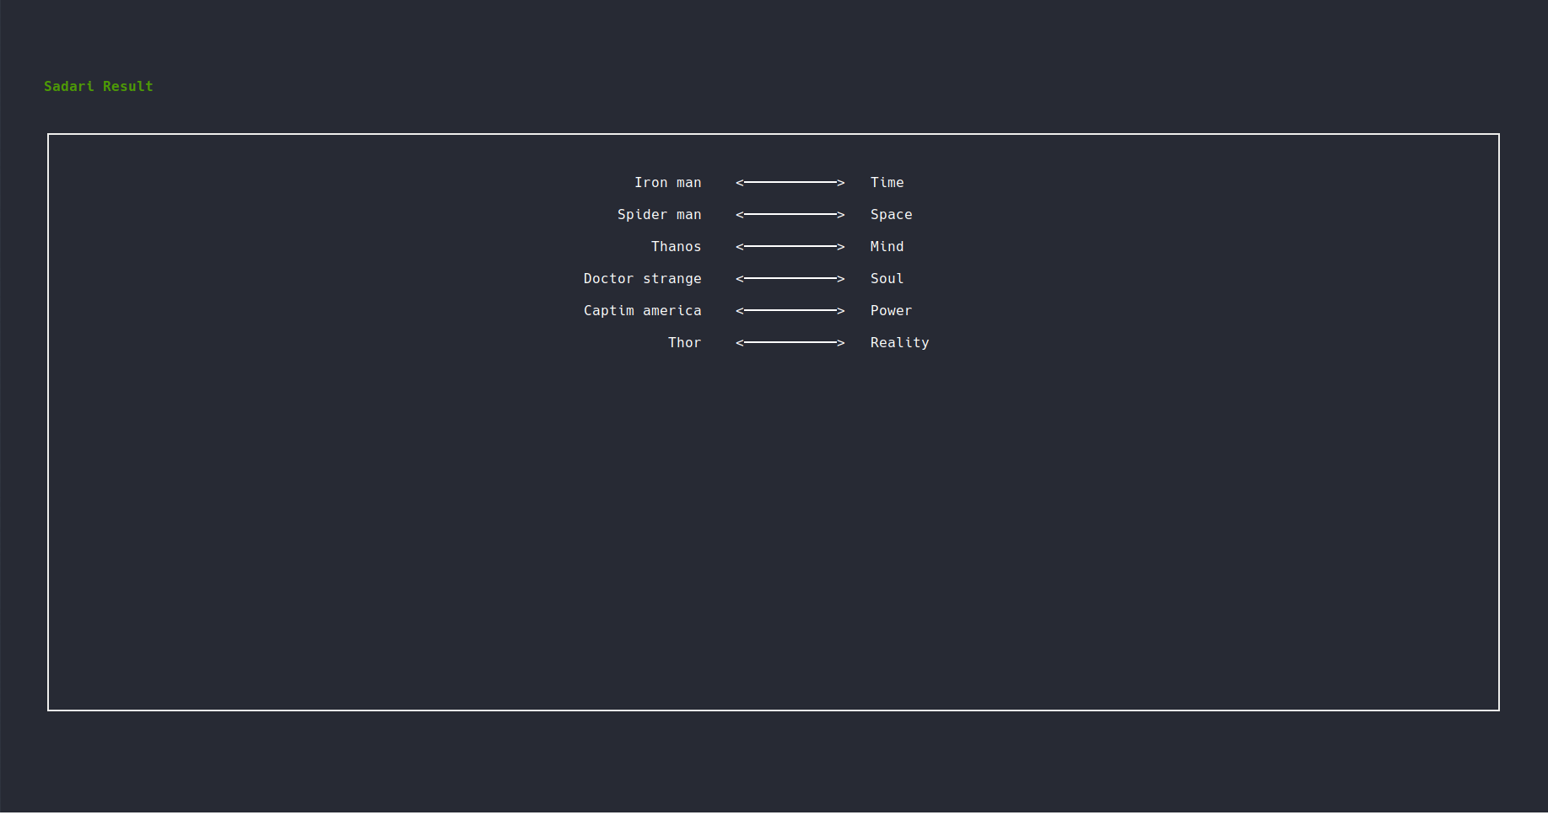Click the 'Space' result text
Image resolution: width=1548 pixels, height=815 pixels.
point(892,214)
